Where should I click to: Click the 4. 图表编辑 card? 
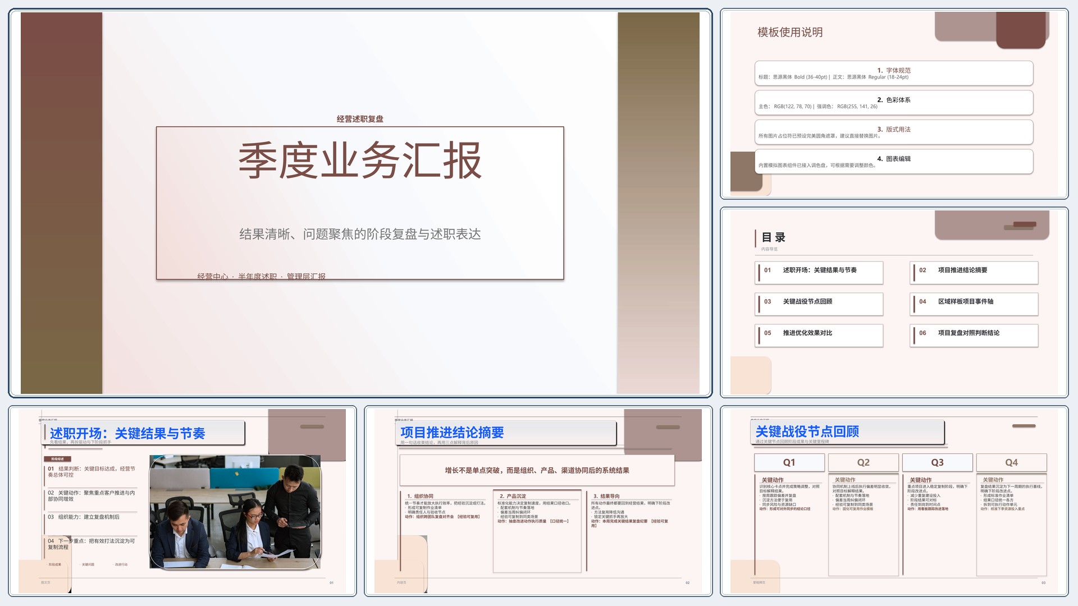(894, 162)
